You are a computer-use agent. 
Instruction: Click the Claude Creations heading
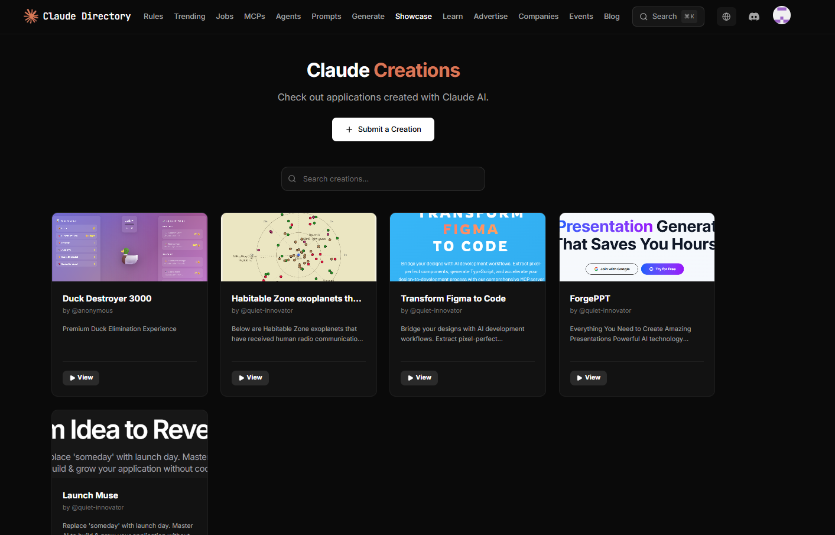(x=383, y=70)
